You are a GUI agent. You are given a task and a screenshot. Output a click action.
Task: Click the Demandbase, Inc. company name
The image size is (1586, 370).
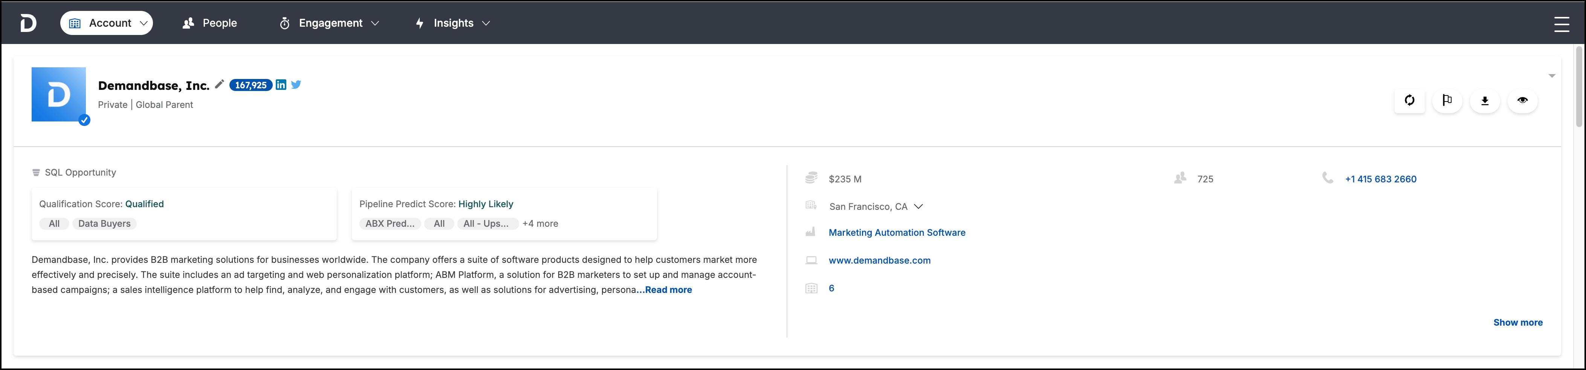[153, 86]
